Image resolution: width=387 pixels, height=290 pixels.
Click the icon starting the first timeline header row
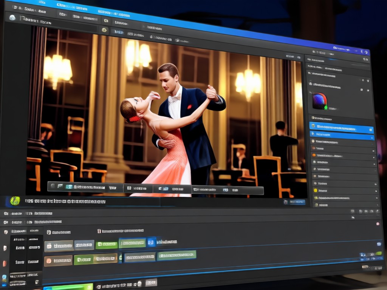coord(6,213)
